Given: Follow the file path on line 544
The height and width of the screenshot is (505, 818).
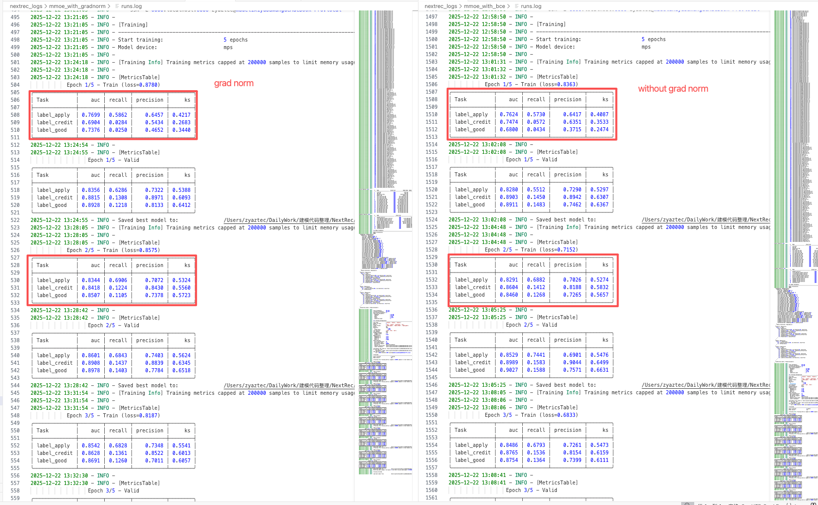Looking at the screenshot, I should 289,385.
